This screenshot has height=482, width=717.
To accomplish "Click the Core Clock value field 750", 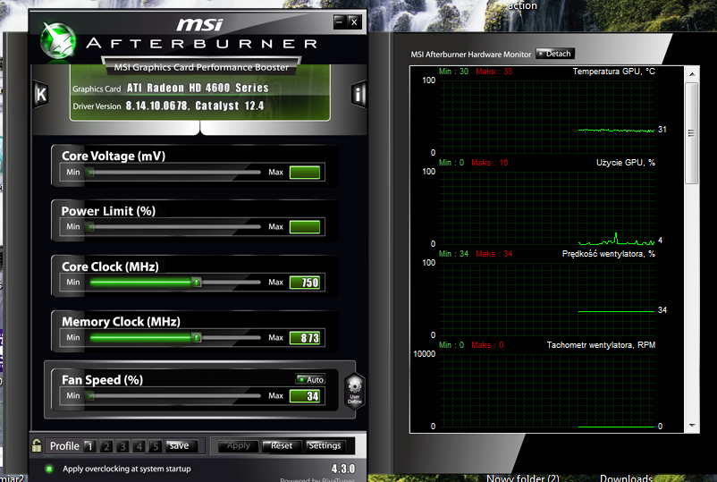I will [x=305, y=283].
